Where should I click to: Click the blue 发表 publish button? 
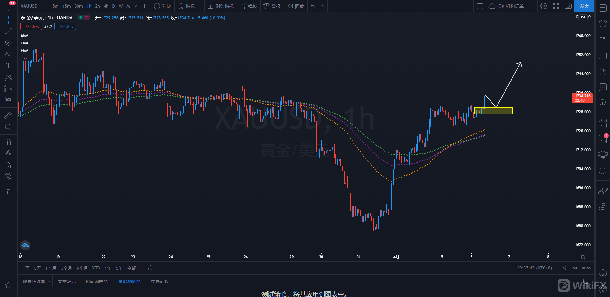584,6
